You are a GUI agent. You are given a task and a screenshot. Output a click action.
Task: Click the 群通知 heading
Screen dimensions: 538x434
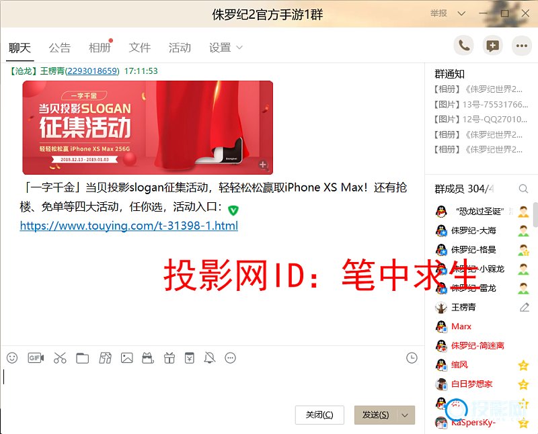click(449, 74)
